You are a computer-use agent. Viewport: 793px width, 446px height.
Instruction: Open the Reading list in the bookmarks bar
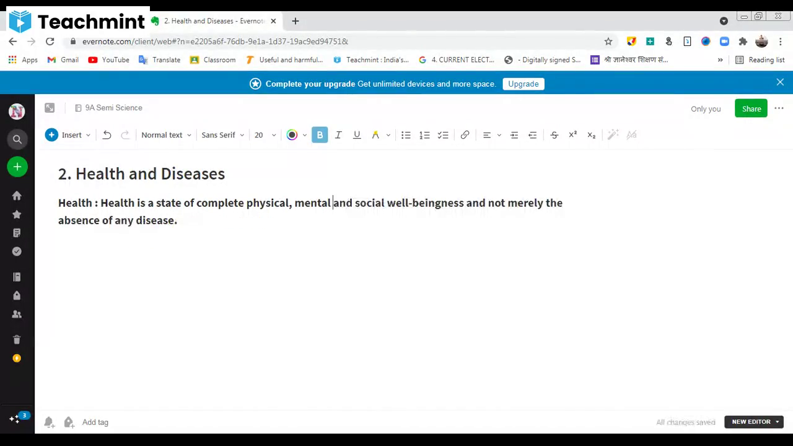(x=760, y=59)
